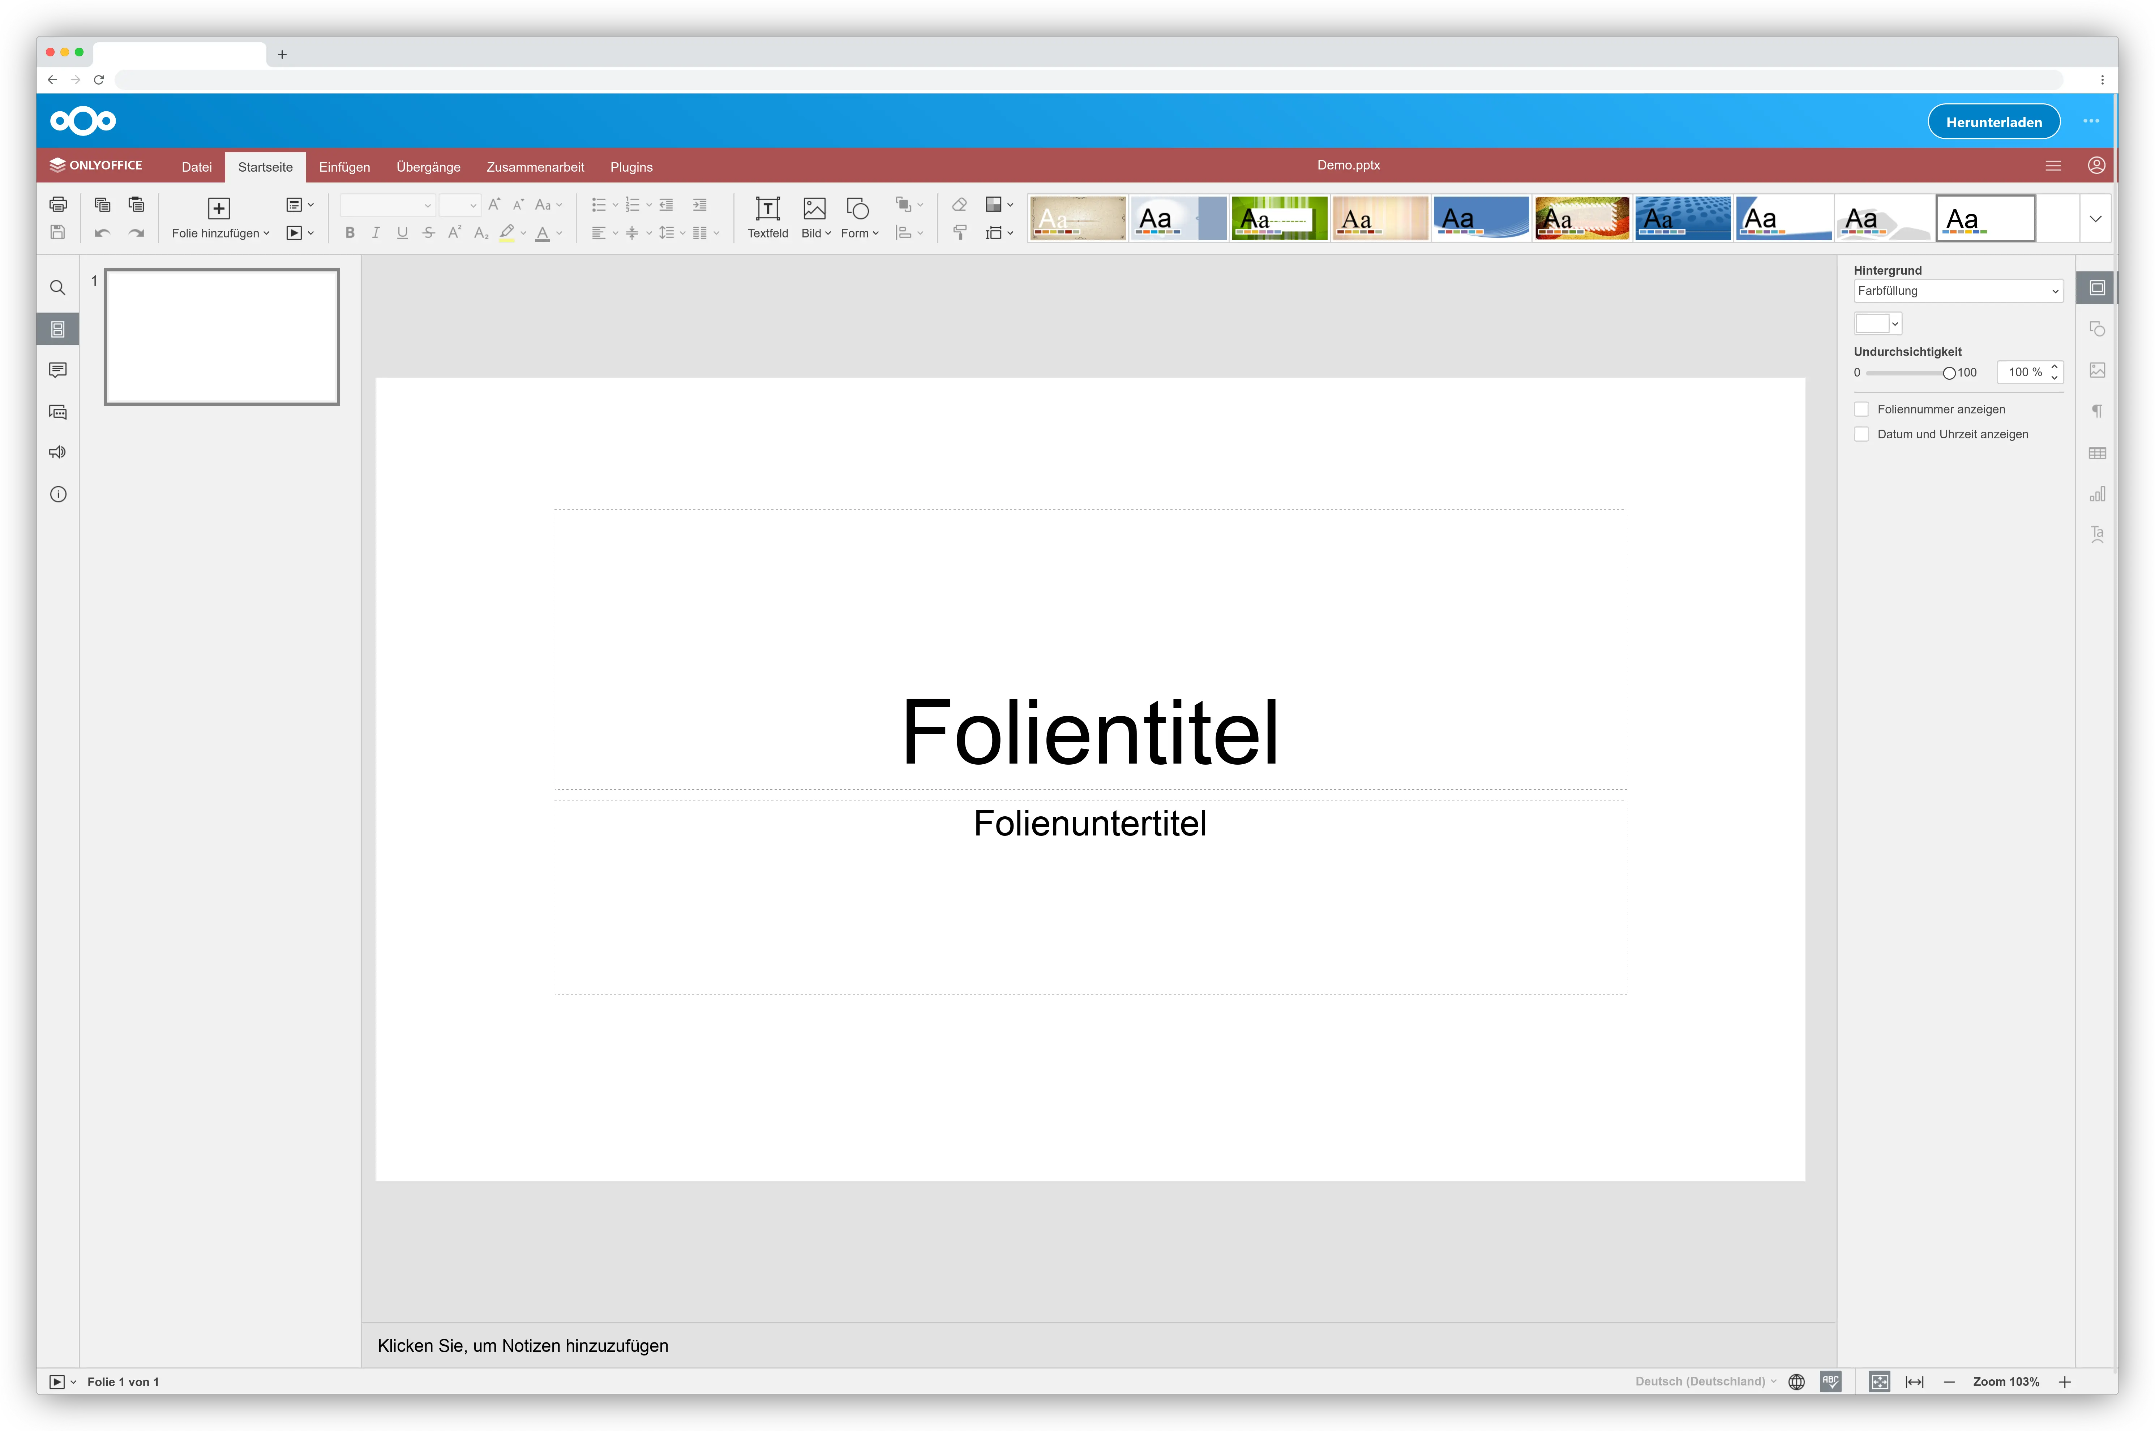Click notes area Klicken Sie, um Notizen hinzuzufügen
Screen dimensions: 2155x1431
coord(523,1345)
